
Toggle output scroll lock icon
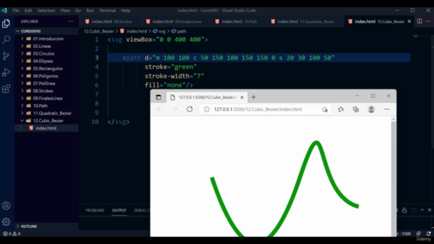[x=404, y=210]
